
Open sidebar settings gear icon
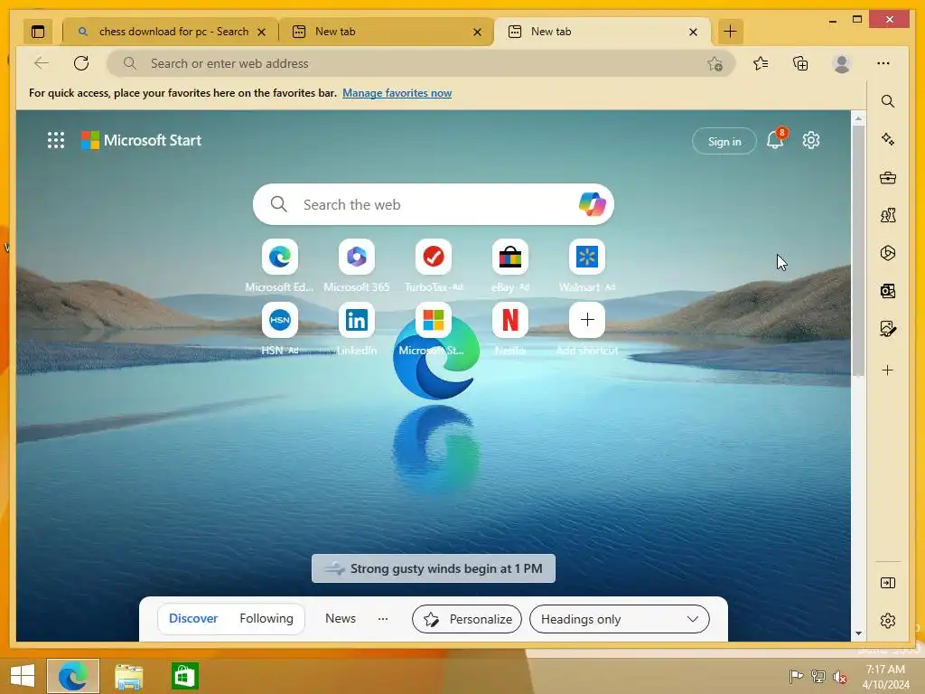[887, 621]
